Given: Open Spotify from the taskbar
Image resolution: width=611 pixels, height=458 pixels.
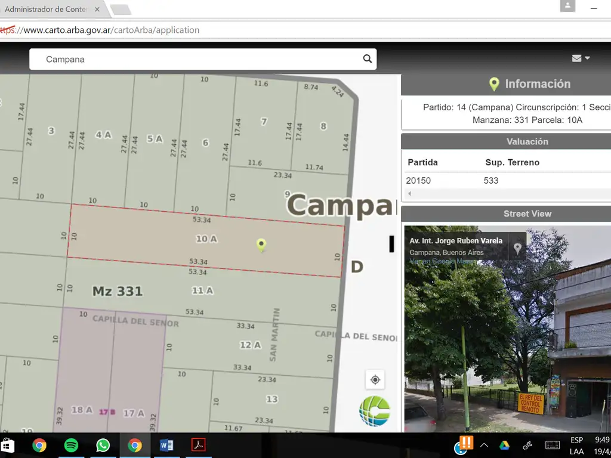Looking at the screenshot, I should coord(71,445).
